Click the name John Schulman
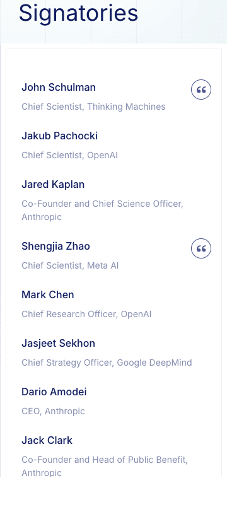Viewport: 227px width, 517px height. [59, 88]
